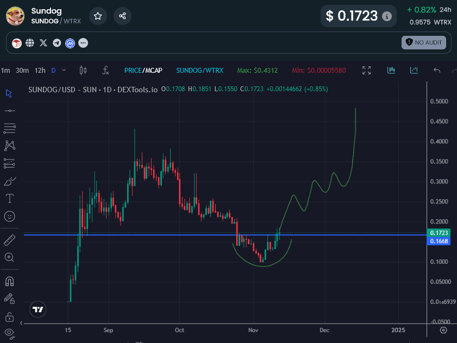Viewport: 457px width, 343px height.
Task: Toggle fullscreen chart mode icon
Action: click(366, 70)
